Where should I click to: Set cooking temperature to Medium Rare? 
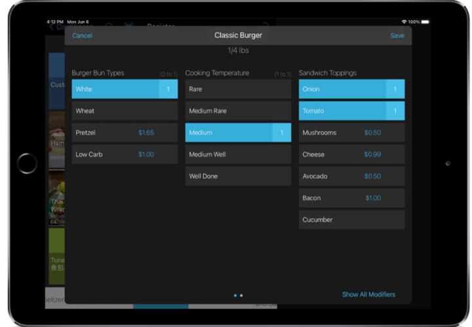coord(238,111)
